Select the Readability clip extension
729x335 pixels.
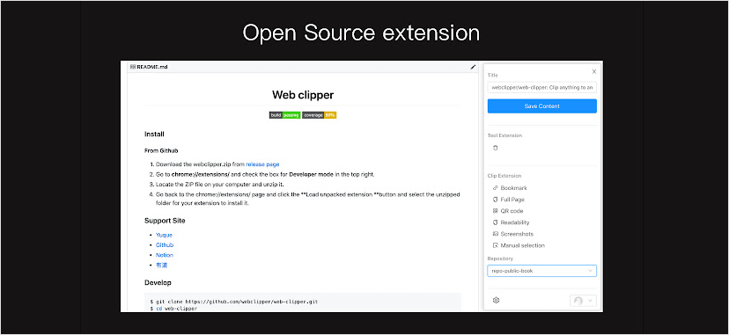(511, 222)
